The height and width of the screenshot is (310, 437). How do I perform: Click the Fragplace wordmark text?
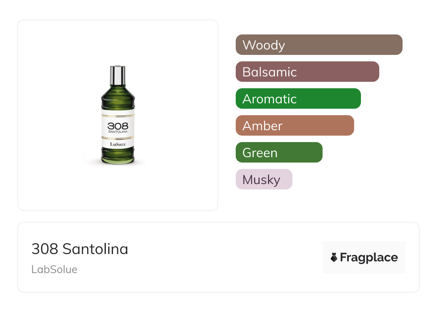369,257
